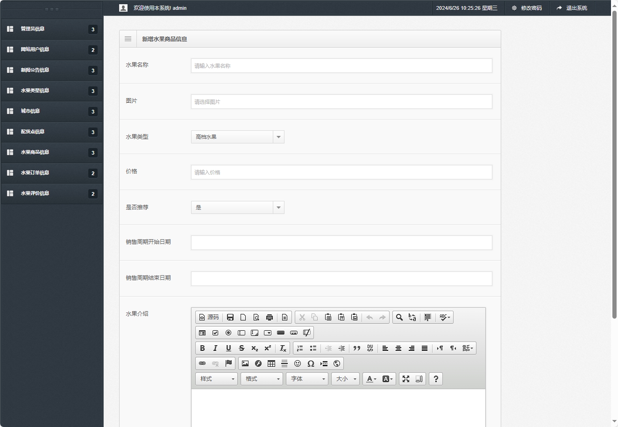Click the Paste clipboard icon

pos(328,317)
